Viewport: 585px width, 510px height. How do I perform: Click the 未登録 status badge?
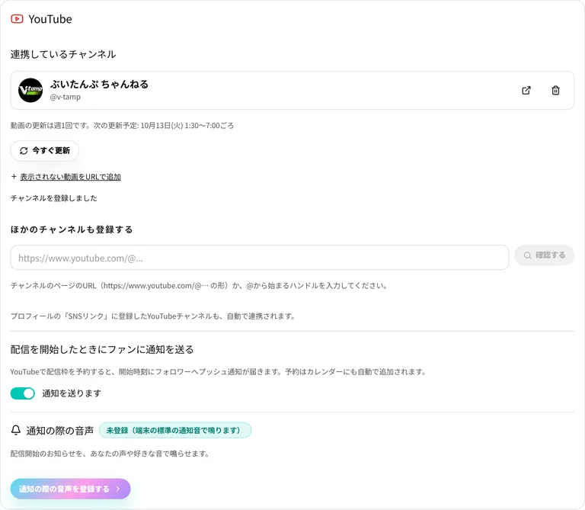click(175, 430)
